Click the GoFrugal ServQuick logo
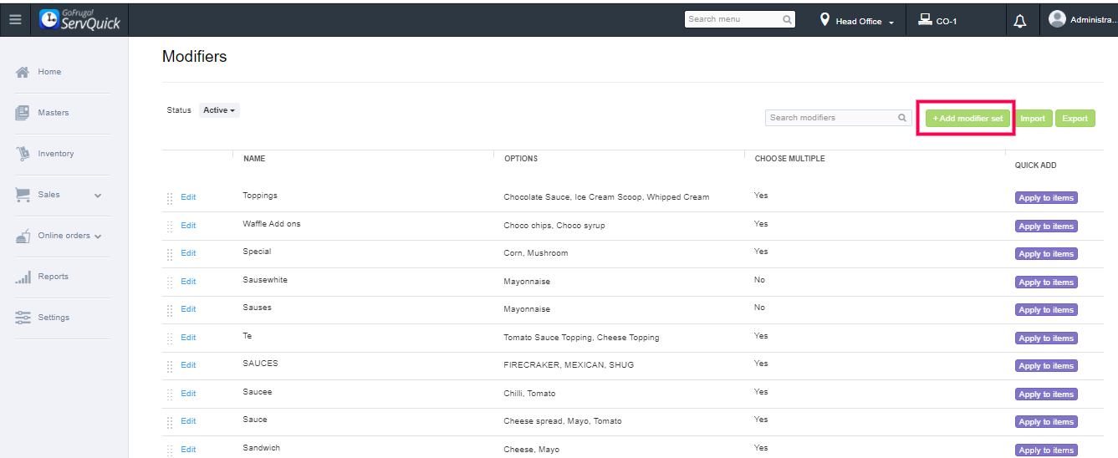The image size is (1118, 458). pos(80,19)
